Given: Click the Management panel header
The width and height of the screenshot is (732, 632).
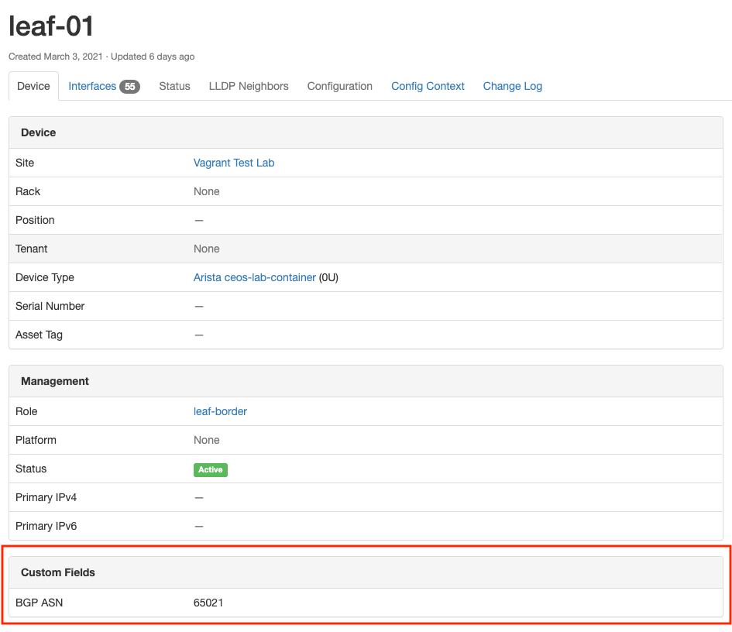Looking at the screenshot, I should [x=55, y=381].
